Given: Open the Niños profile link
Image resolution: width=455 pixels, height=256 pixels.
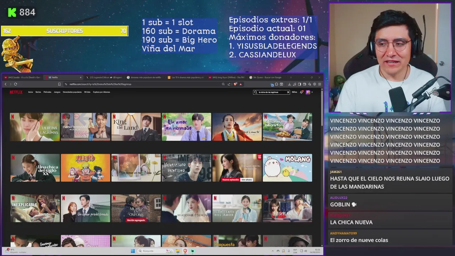Looking at the screenshot, I should pos(294,92).
